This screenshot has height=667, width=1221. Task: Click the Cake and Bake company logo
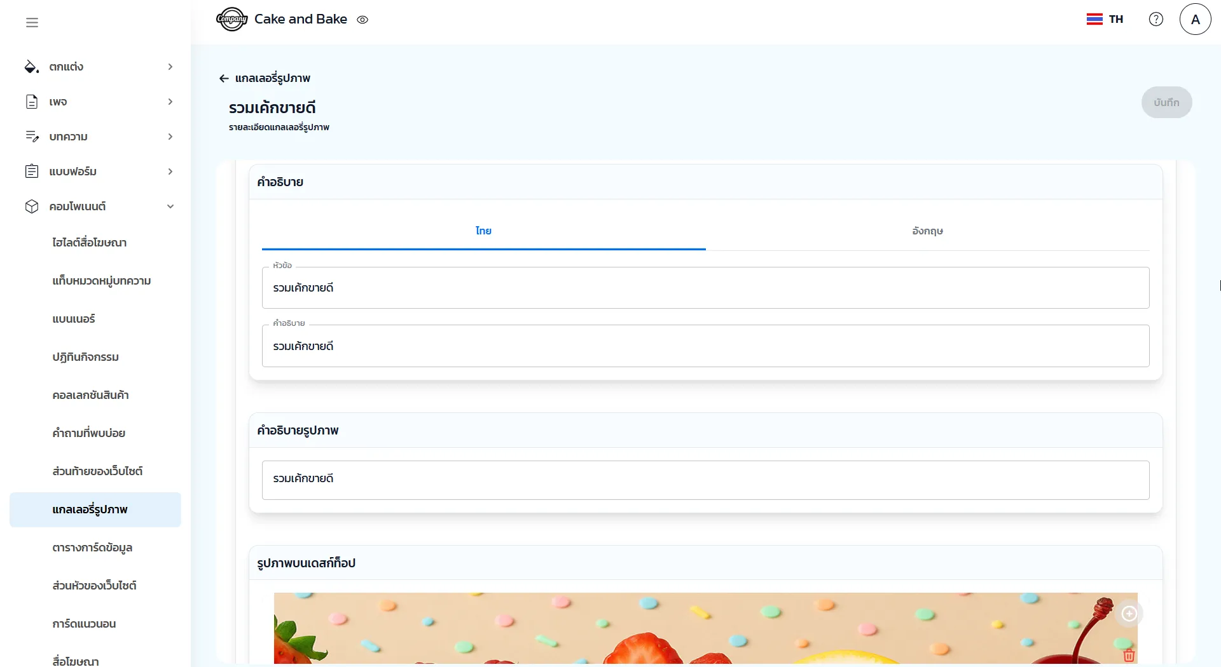point(231,19)
